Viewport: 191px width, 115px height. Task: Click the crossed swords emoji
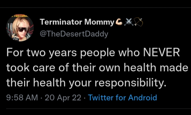point(128,22)
